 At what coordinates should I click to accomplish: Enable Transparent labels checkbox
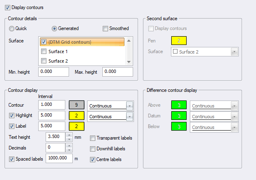coord(93,138)
